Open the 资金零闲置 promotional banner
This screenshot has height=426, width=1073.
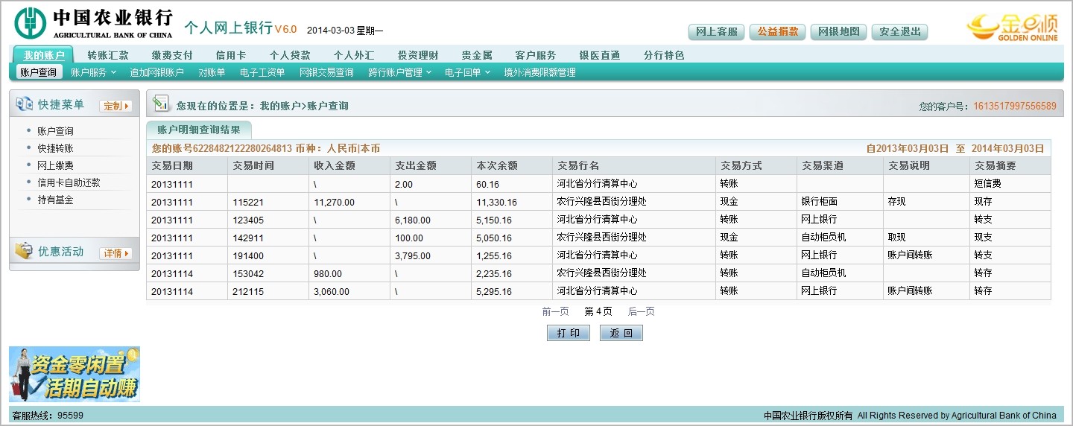point(75,374)
